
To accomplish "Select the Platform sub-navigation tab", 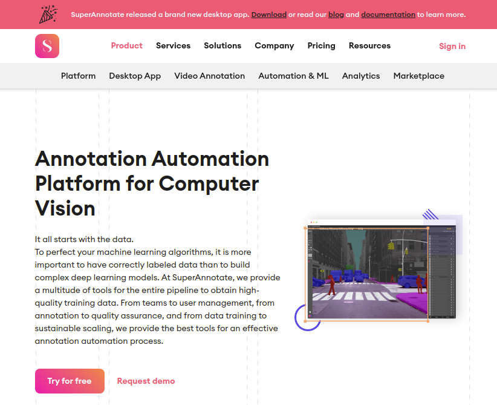I will [78, 76].
